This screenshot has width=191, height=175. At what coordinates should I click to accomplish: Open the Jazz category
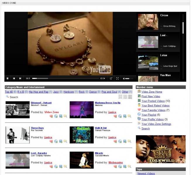(x=56, y=92)
